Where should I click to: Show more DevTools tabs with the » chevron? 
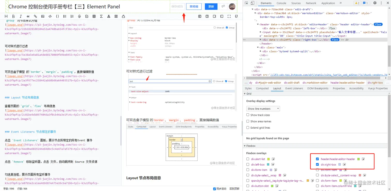(341, 3)
